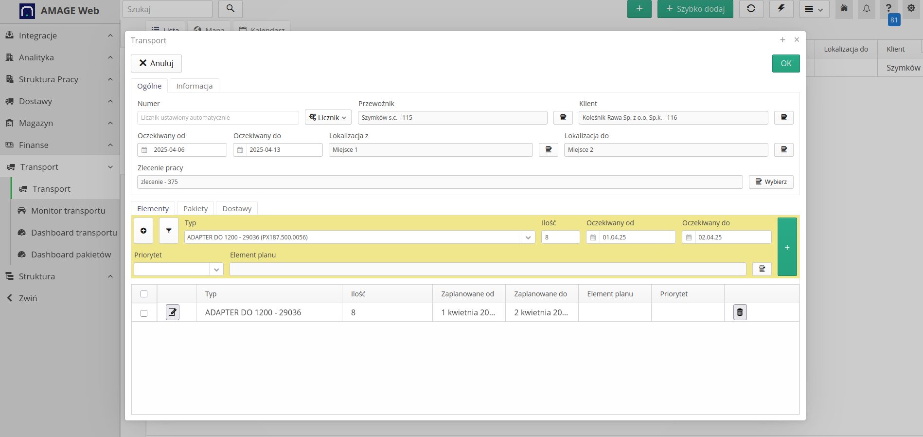
Task: Click the refresh icon in top toolbar
Action: (x=751, y=9)
